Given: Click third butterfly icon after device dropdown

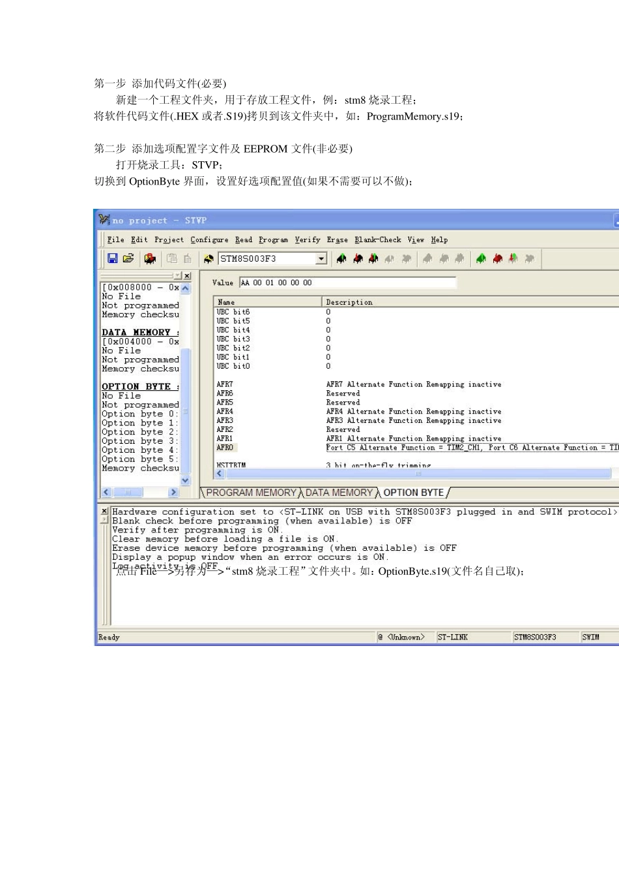Looking at the screenshot, I should tap(373, 258).
